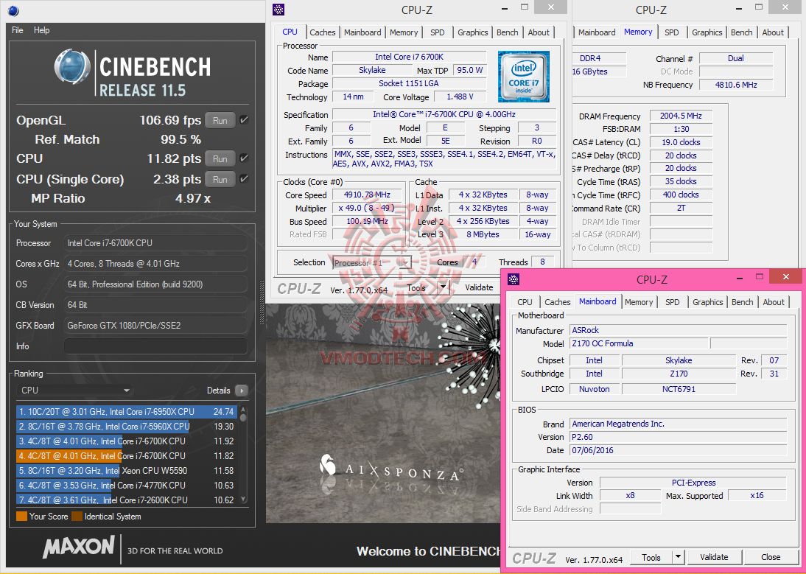
Task: Run the OpenGL benchmark
Action: click(220, 121)
